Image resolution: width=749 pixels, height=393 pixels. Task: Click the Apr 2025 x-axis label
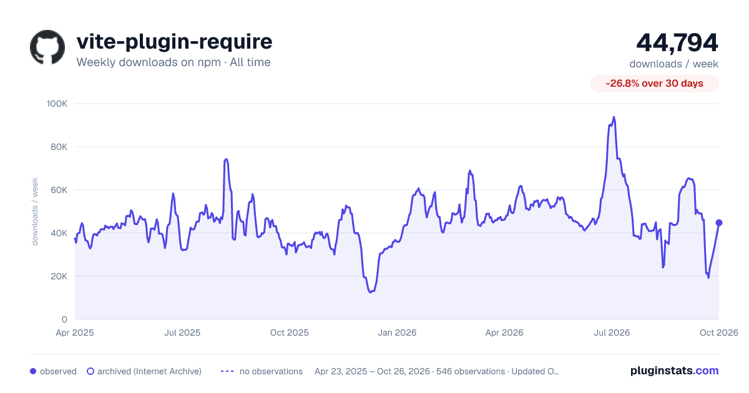pos(75,332)
